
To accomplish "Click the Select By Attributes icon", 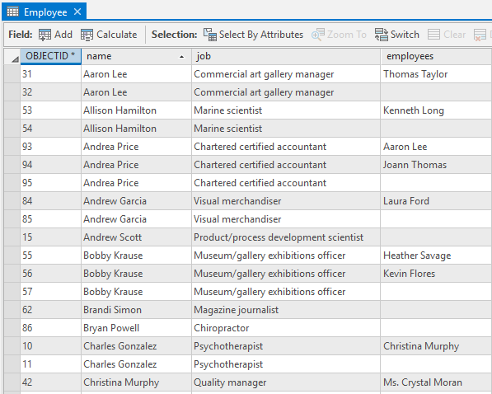I will (210, 35).
